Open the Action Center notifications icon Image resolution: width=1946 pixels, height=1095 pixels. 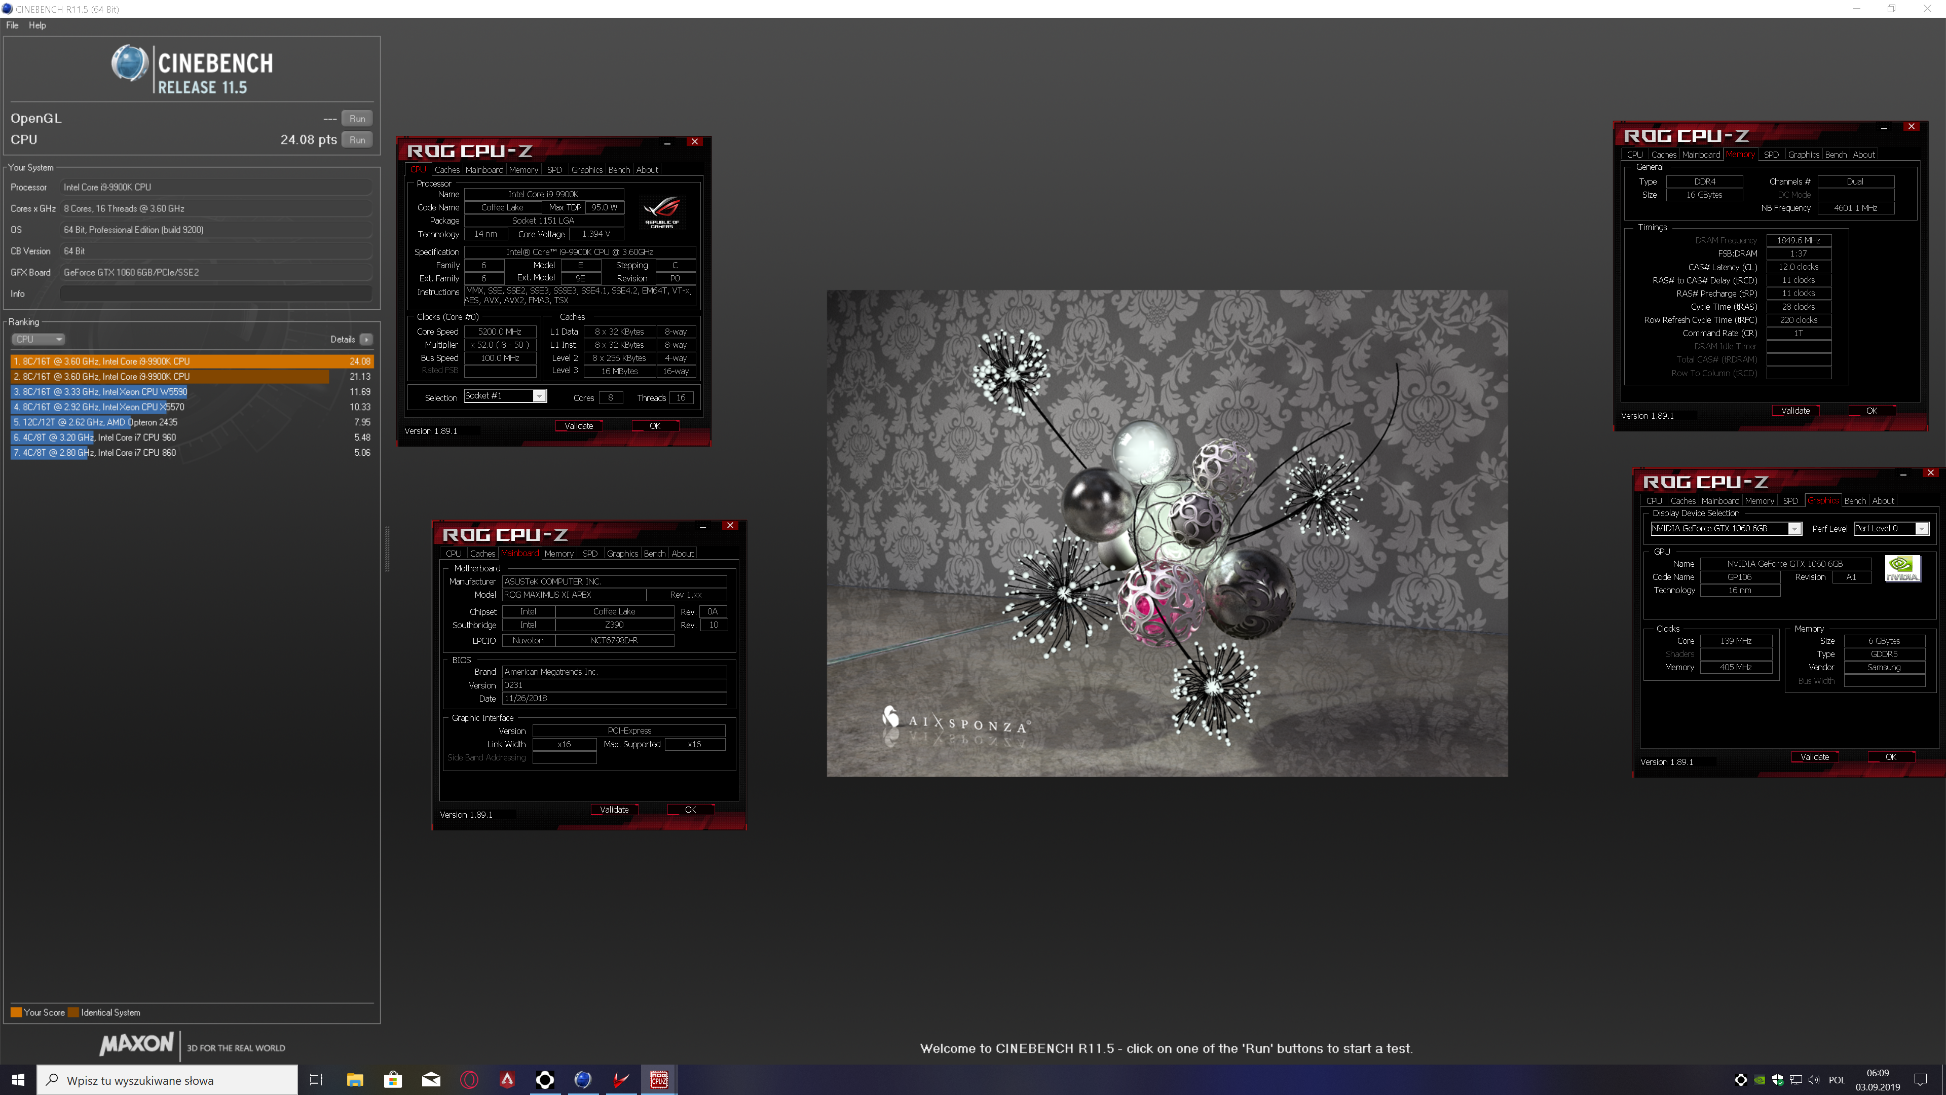(x=1921, y=1080)
